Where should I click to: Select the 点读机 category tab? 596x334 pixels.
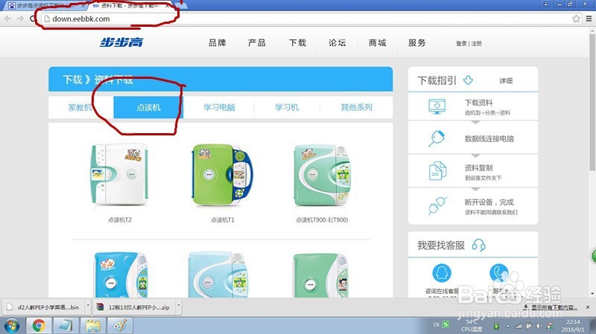tap(148, 107)
